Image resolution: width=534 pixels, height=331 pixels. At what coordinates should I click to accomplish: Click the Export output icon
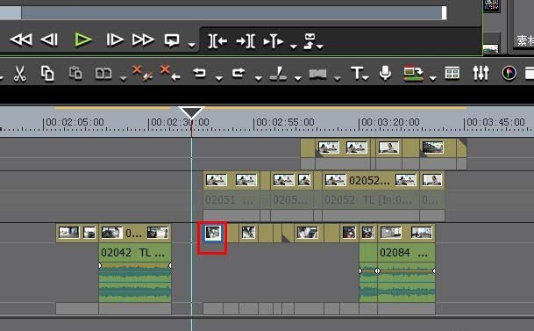[x=413, y=73]
